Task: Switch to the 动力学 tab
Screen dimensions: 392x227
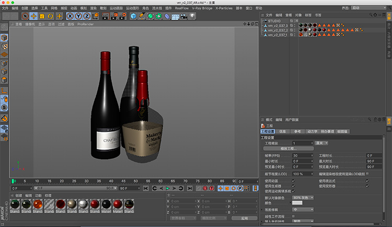Action: [312, 131]
